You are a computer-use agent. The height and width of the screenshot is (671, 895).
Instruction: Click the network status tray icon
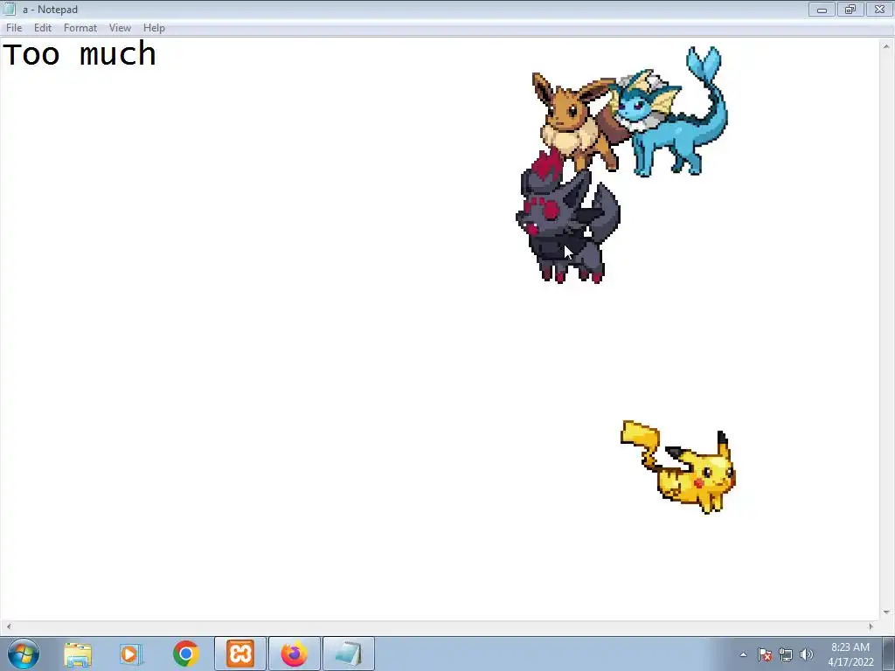click(x=786, y=654)
